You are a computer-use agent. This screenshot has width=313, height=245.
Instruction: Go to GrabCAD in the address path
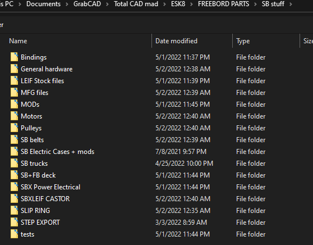[88, 4]
